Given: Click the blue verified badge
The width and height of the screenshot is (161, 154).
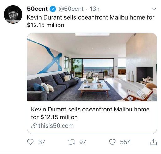Looking at the screenshot, I should [x=53, y=9].
